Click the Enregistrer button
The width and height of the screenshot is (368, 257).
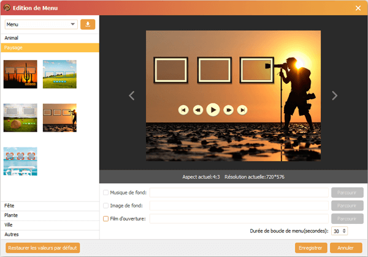(310, 248)
